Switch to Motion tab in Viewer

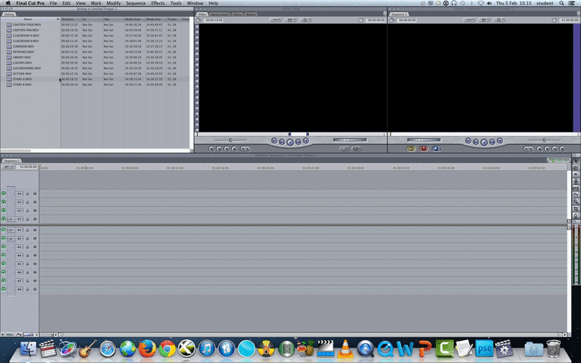tap(251, 14)
